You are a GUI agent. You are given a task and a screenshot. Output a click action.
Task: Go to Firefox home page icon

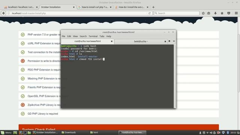point(222,13)
